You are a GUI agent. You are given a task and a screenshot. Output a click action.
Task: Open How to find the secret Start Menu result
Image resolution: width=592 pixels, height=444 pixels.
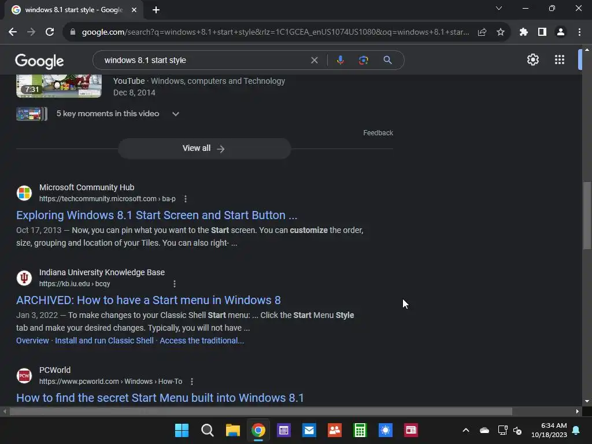pos(160,398)
